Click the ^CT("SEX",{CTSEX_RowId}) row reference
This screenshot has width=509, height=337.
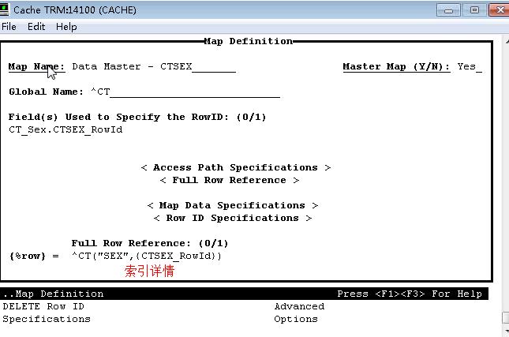[x=147, y=256]
